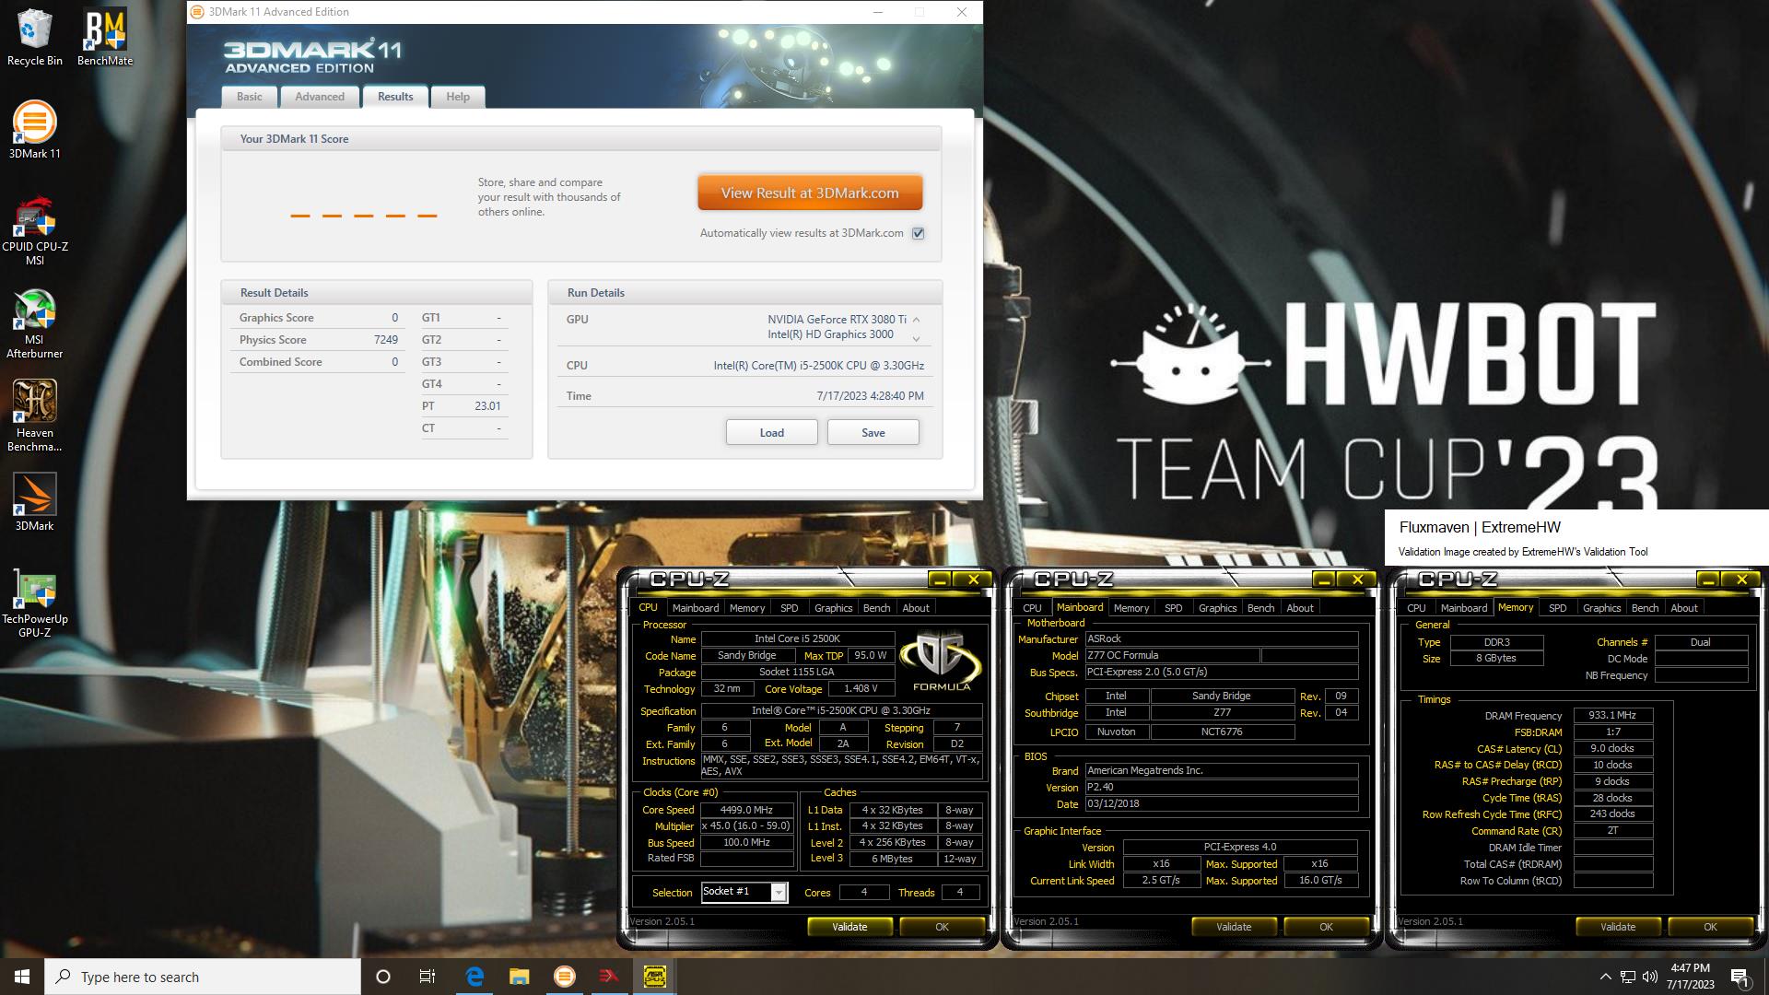This screenshot has width=1769, height=995.
Task: Click the taskbar search box
Action: coord(203,977)
